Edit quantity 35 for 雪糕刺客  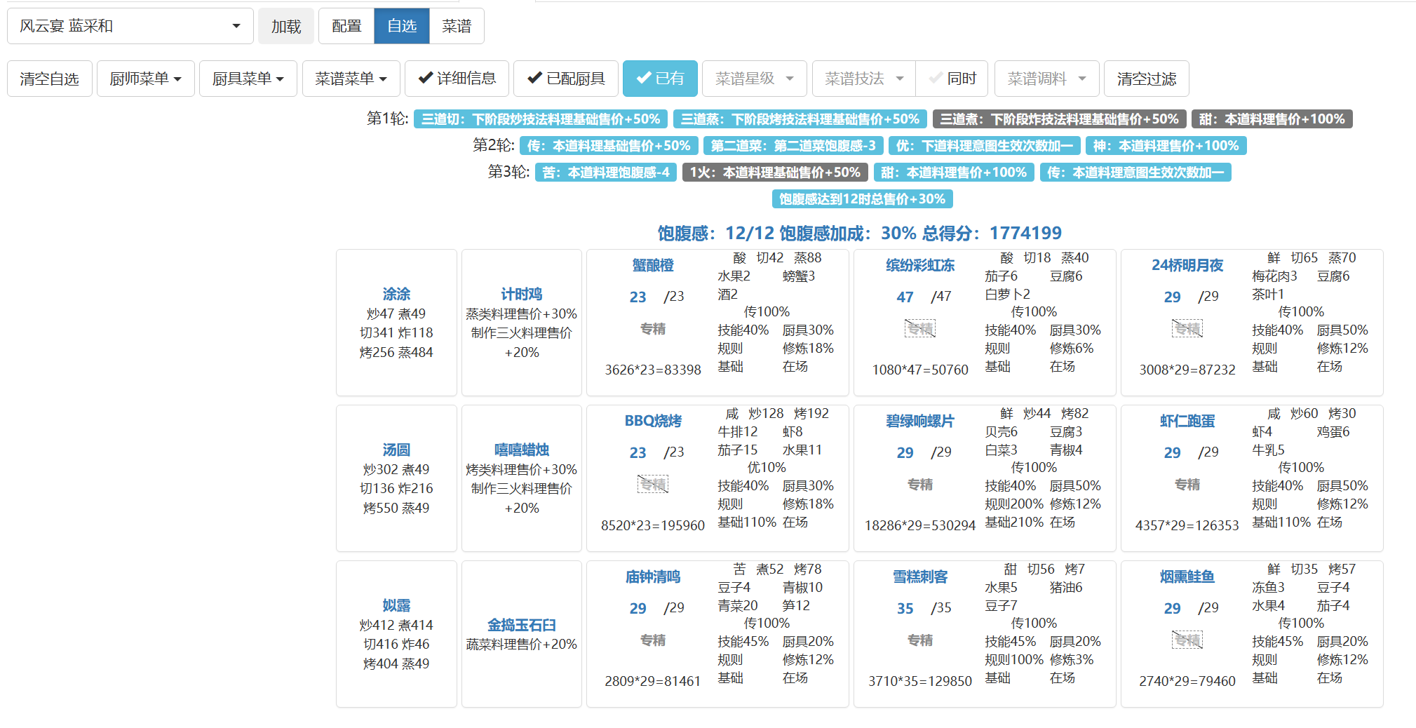pos(905,608)
